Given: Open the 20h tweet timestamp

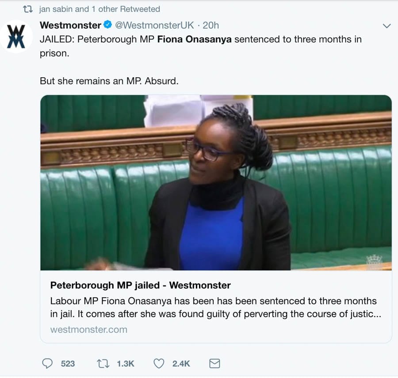Looking at the screenshot, I should pos(210,25).
